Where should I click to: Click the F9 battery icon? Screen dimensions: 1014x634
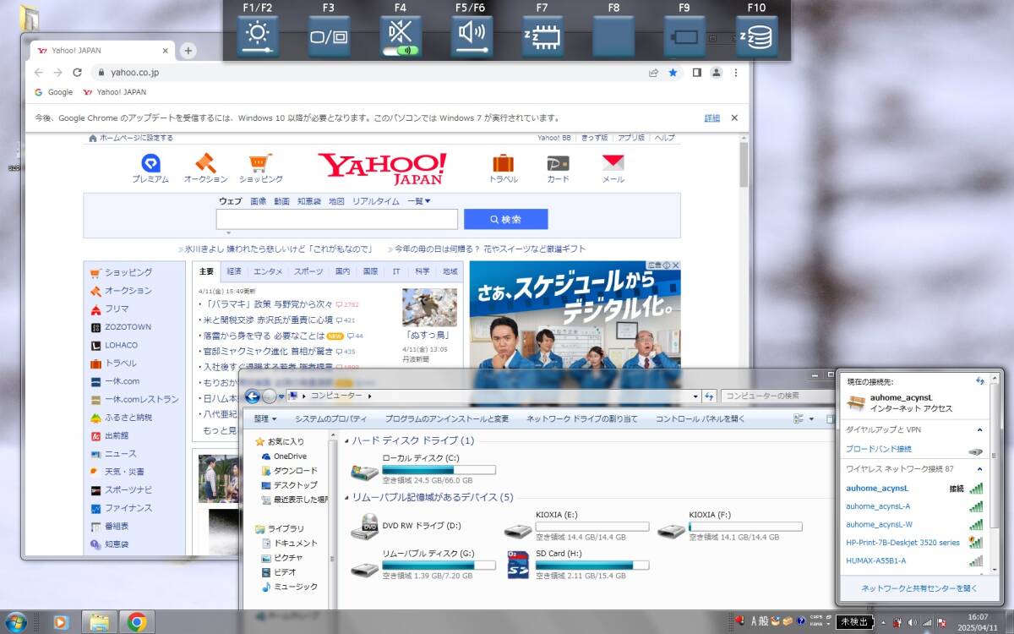[685, 37]
